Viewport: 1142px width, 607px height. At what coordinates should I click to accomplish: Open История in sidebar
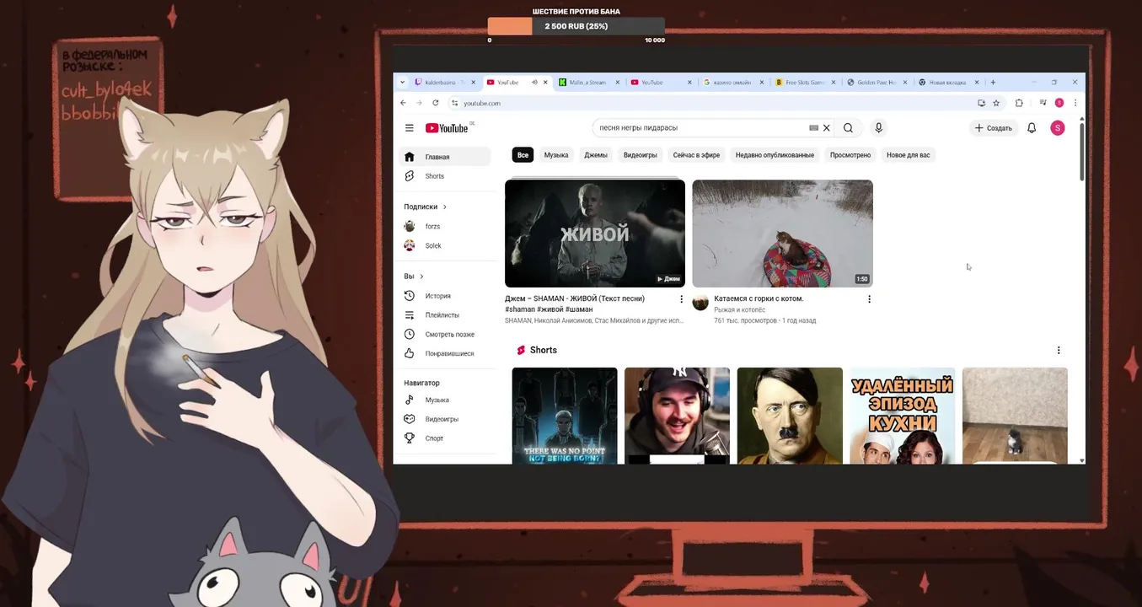pos(444,296)
